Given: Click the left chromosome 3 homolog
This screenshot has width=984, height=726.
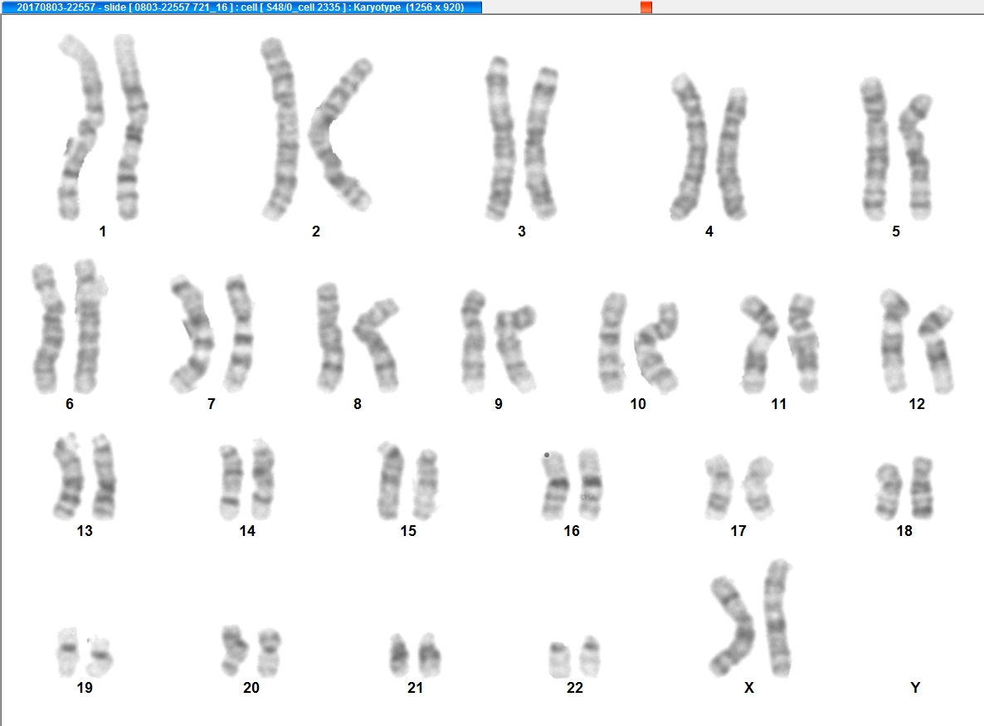Looking at the screenshot, I should click(500, 138).
